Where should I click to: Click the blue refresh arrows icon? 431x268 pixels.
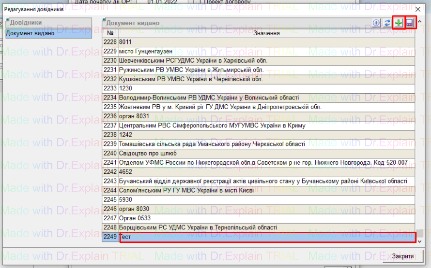click(387, 23)
